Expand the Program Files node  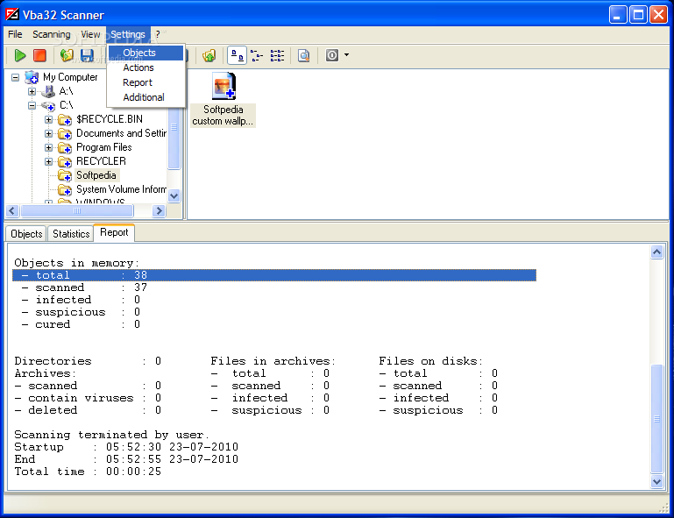click(48, 148)
